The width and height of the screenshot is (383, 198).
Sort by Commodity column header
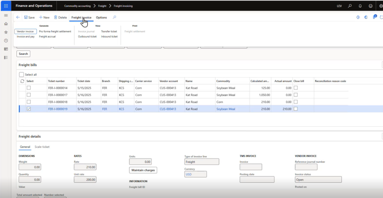223,81
